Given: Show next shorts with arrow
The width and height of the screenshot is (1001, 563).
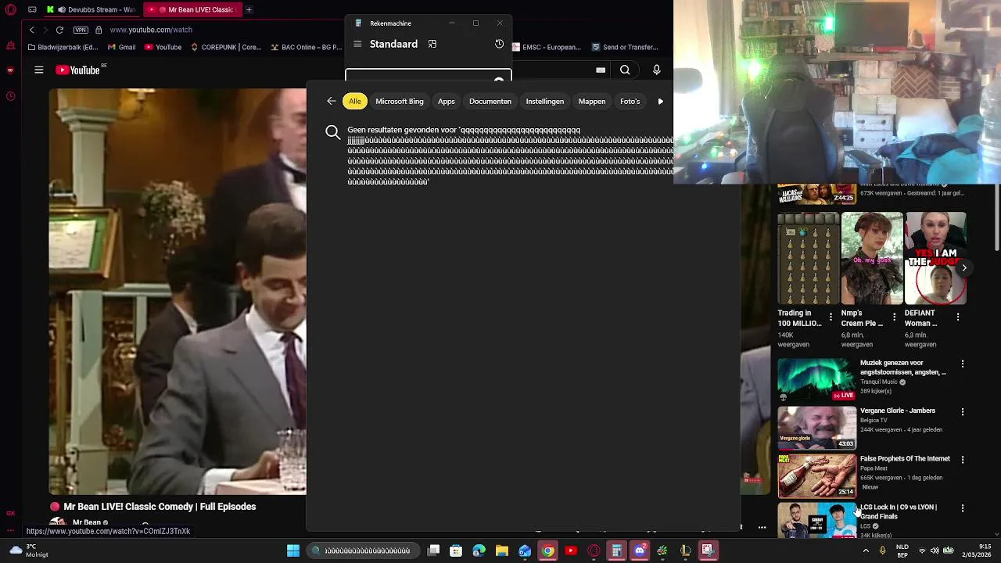Looking at the screenshot, I should click(964, 267).
